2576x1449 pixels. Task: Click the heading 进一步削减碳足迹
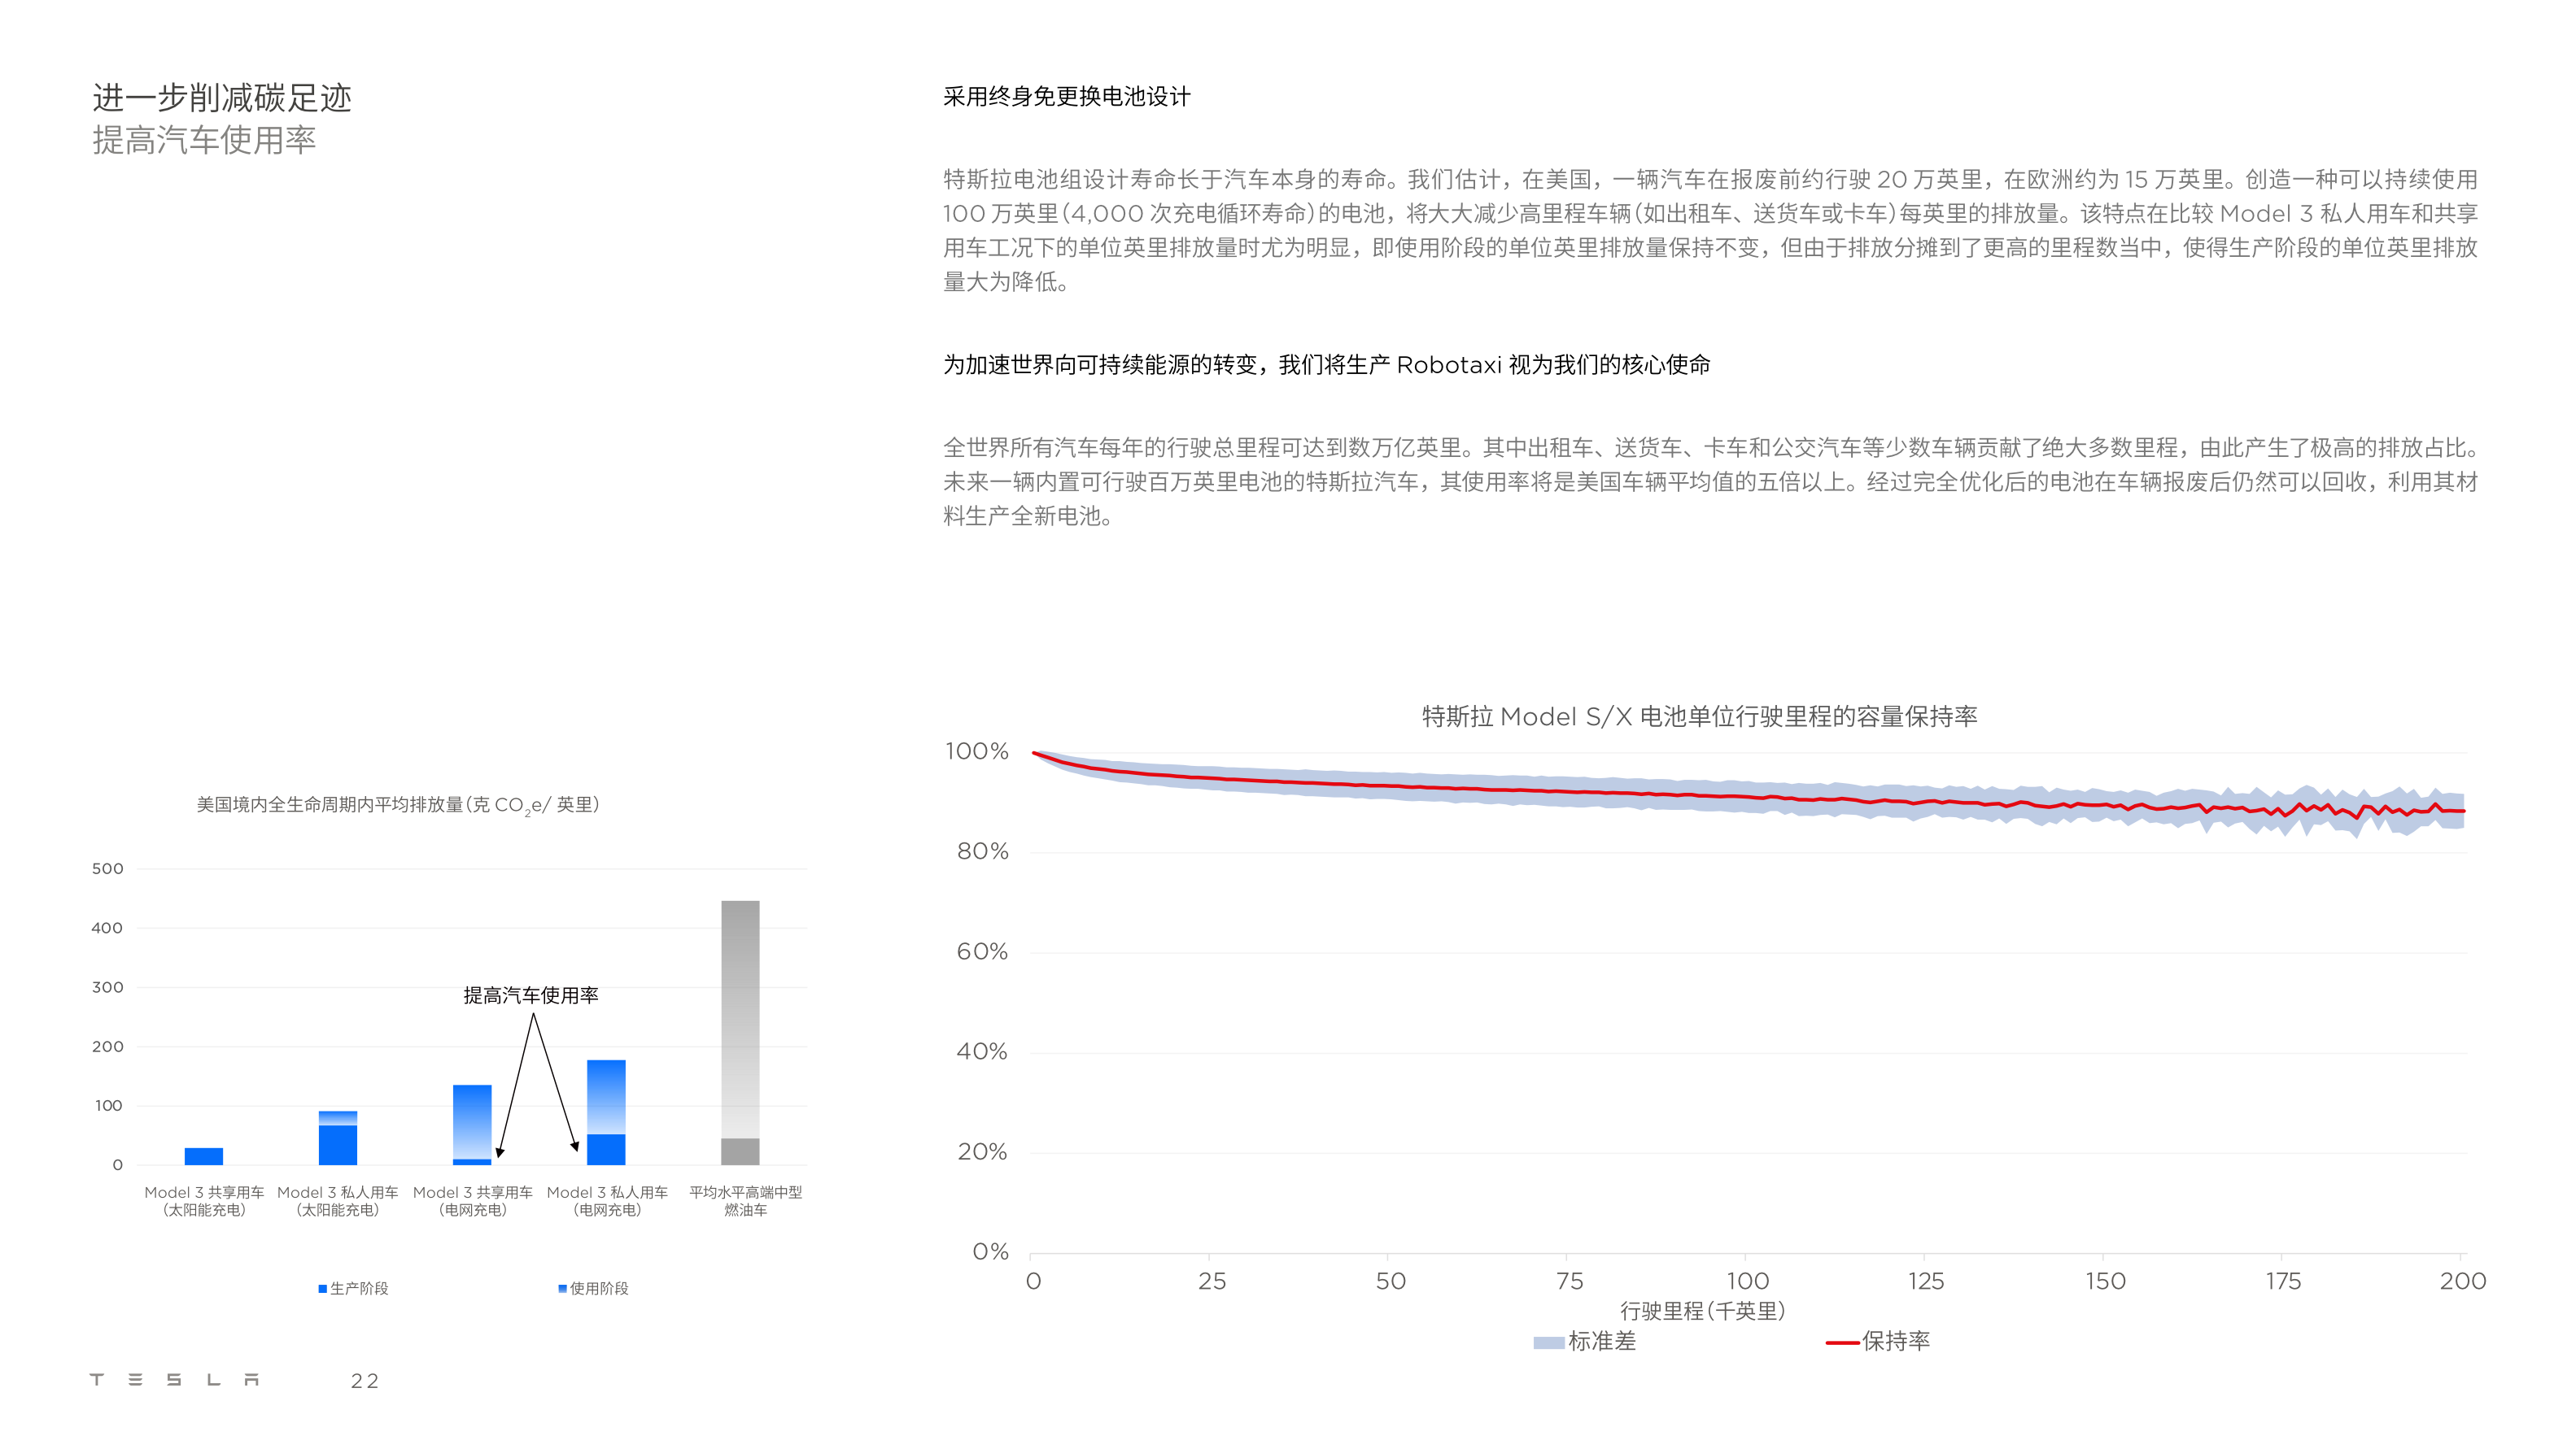coord(222,98)
